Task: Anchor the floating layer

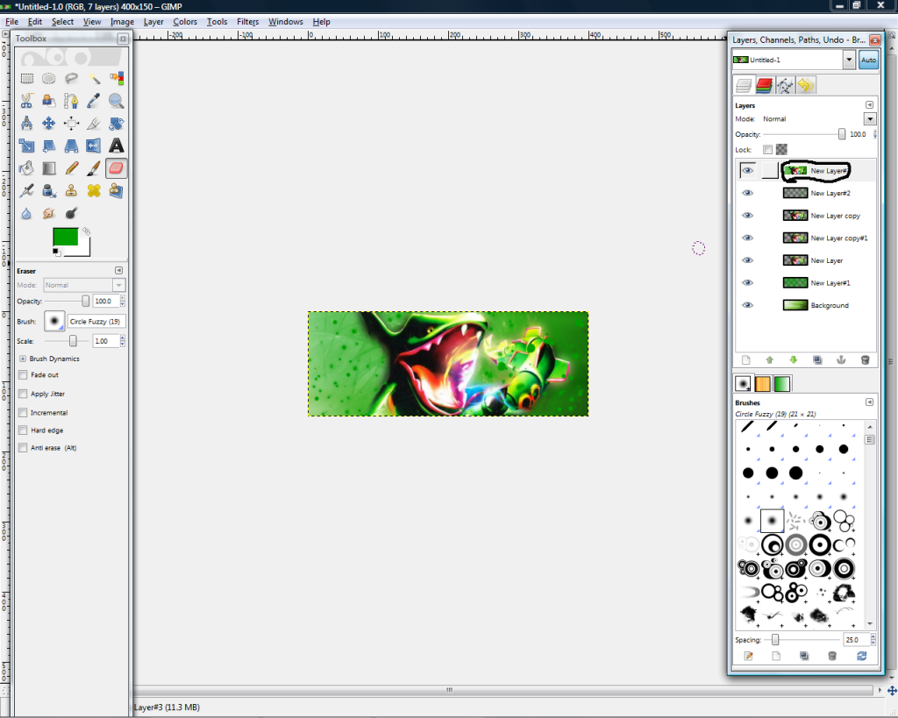Action: pyautogui.click(x=841, y=360)
